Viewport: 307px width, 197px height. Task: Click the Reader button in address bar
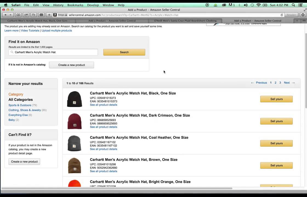point(291,15)
